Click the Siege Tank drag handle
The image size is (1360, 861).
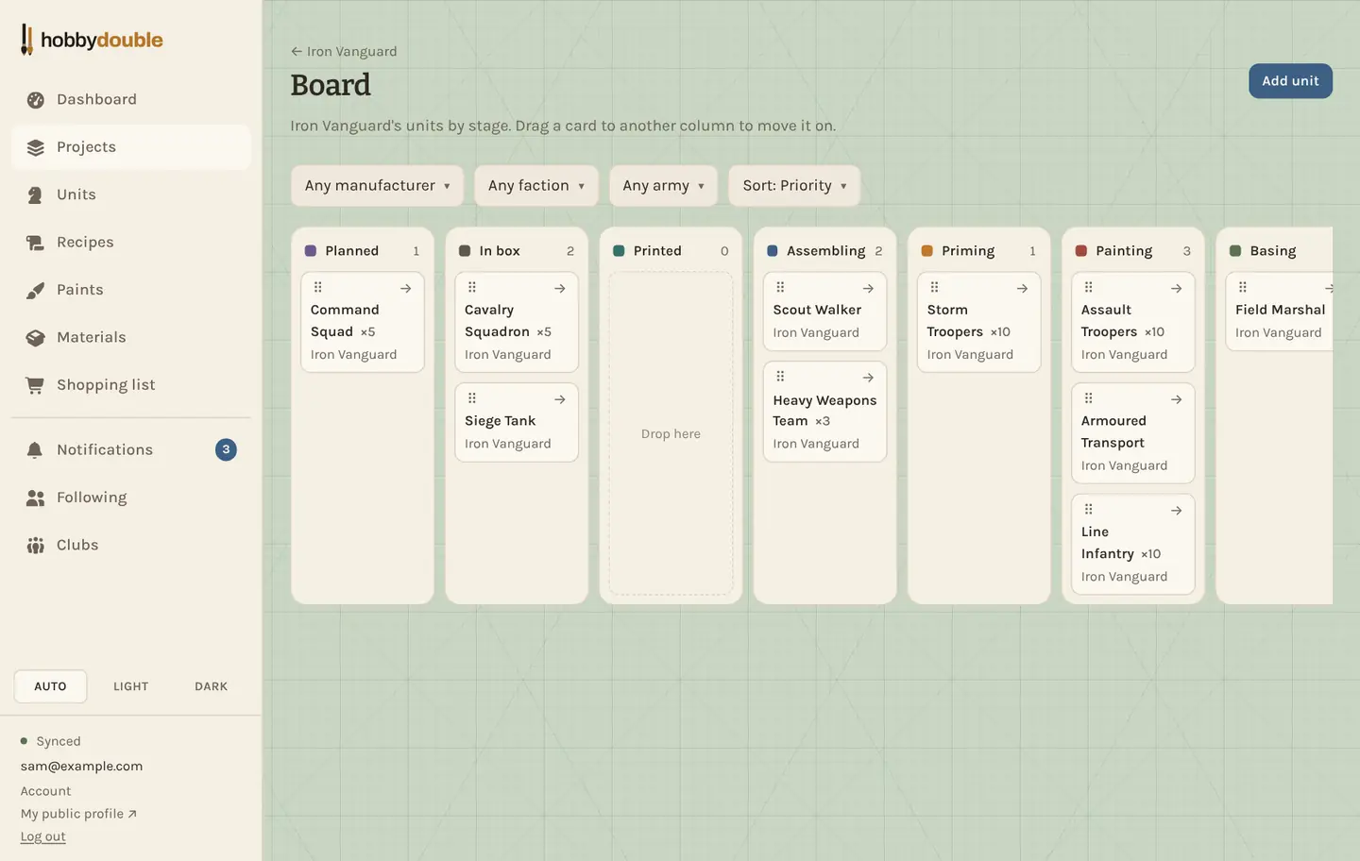472,398
